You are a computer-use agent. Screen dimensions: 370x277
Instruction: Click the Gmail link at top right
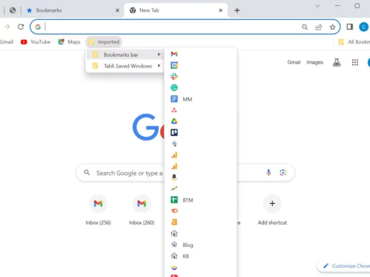[294, 62]
